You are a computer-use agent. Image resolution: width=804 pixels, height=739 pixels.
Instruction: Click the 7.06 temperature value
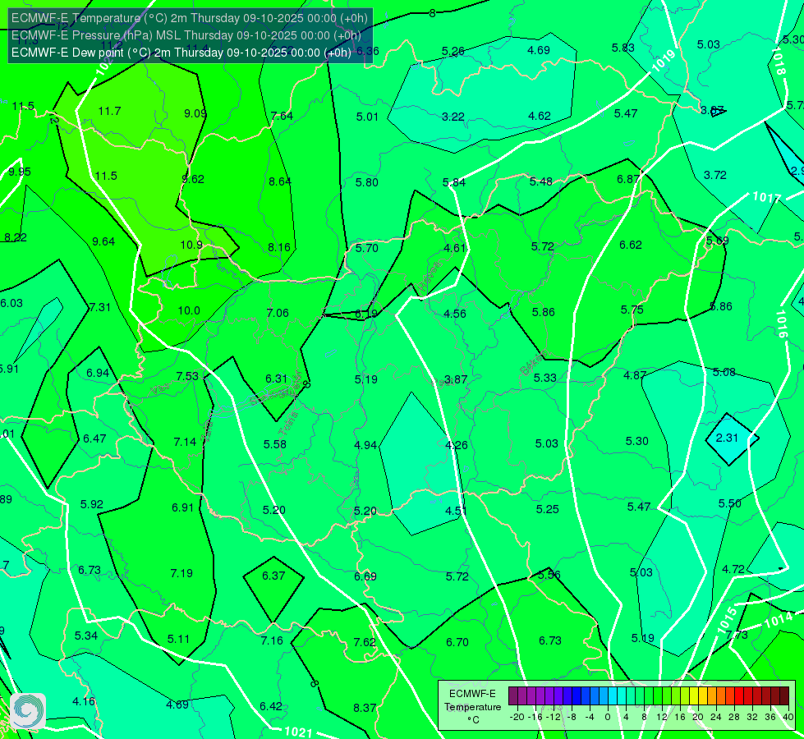[x=278, y=312]
